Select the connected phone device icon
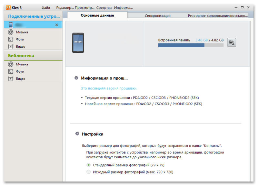The height and width of the screenshot is (186, 258). click(11, 25)
